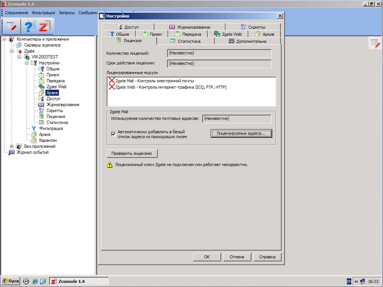Click the Zconsole 1.4 taskbar button

coord(79,281)
